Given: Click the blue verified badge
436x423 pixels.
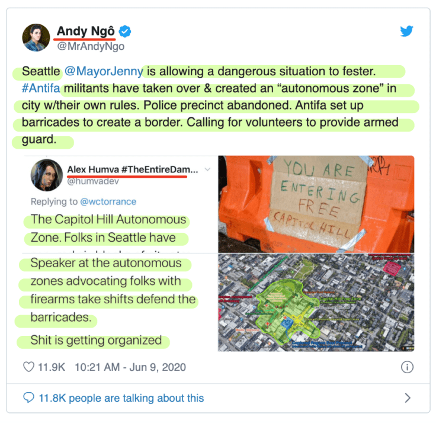Looking at the screenshot, I should point(125,31).
